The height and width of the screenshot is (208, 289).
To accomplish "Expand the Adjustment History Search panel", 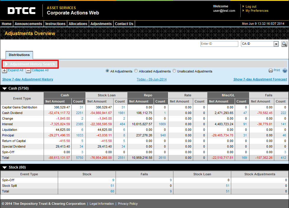I will pos(30,64).
